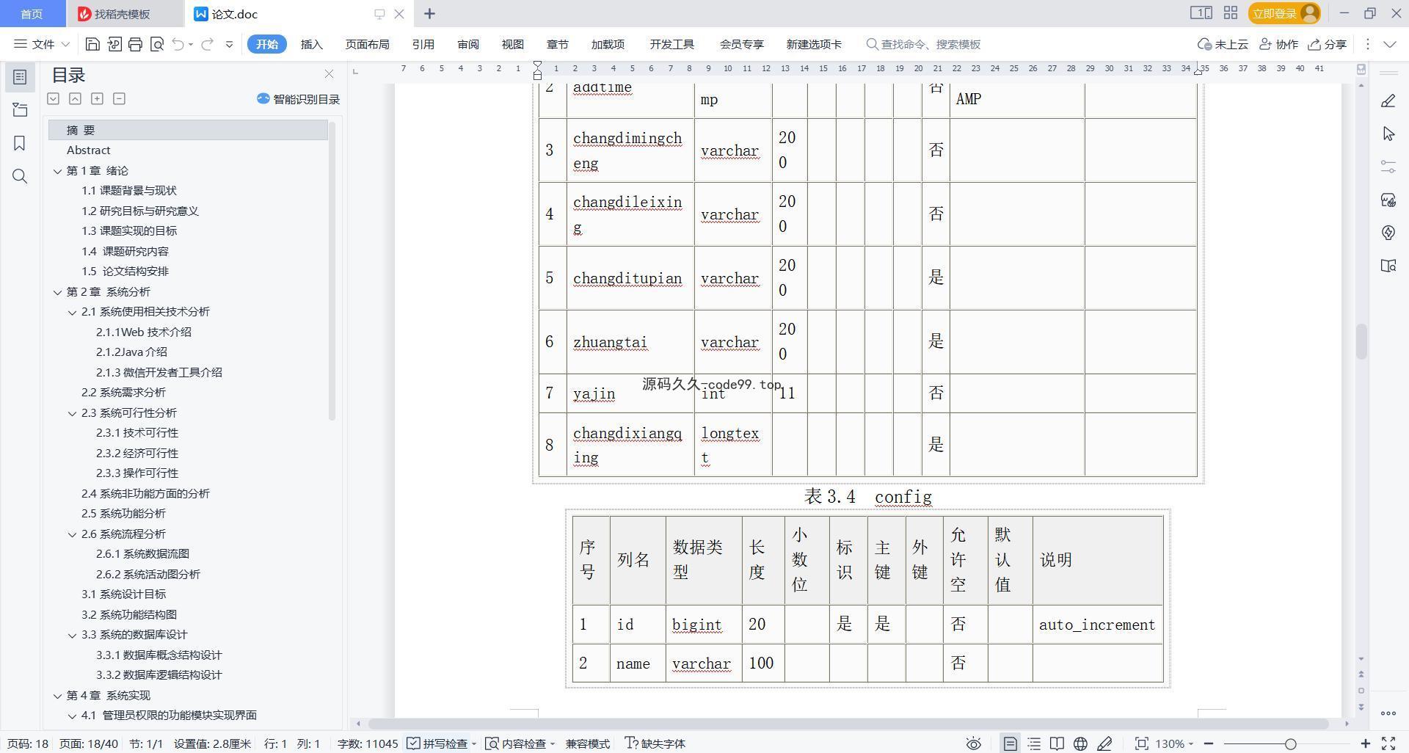Click the undo arrow icon
Screen dimensions: 1409x753
coord(178,44)
